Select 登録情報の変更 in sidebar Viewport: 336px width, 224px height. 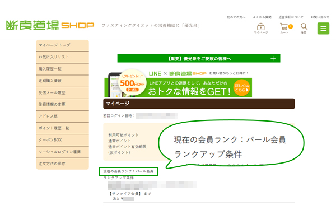point(63,105)
